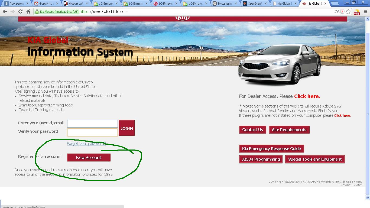Open the PRIVACY POLICY link
Screen dimensions: 370x208
pos(350,185)
